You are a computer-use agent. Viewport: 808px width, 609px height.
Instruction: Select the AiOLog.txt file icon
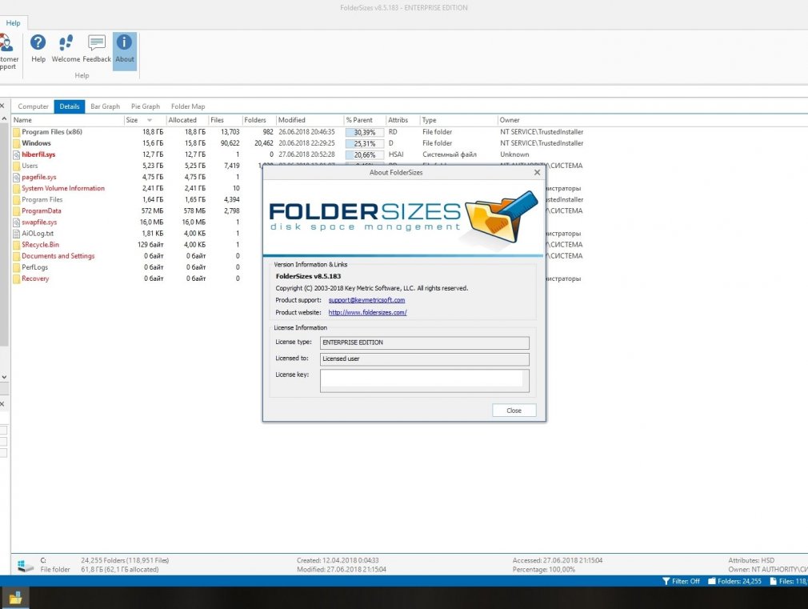pyautogui.click(x=17, y=234)
